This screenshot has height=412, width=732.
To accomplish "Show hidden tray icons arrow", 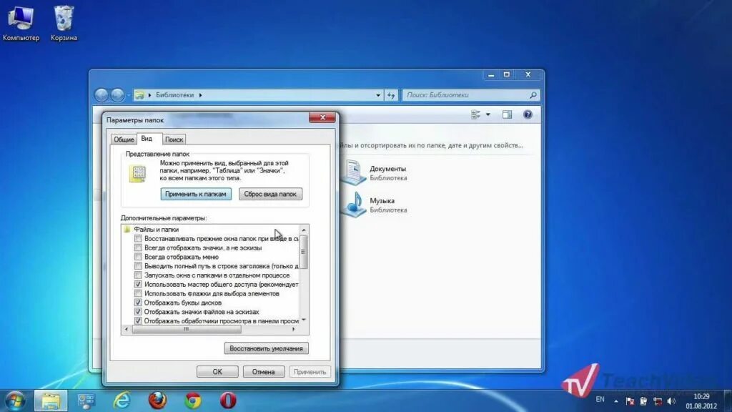I will (x=615, y=401).
